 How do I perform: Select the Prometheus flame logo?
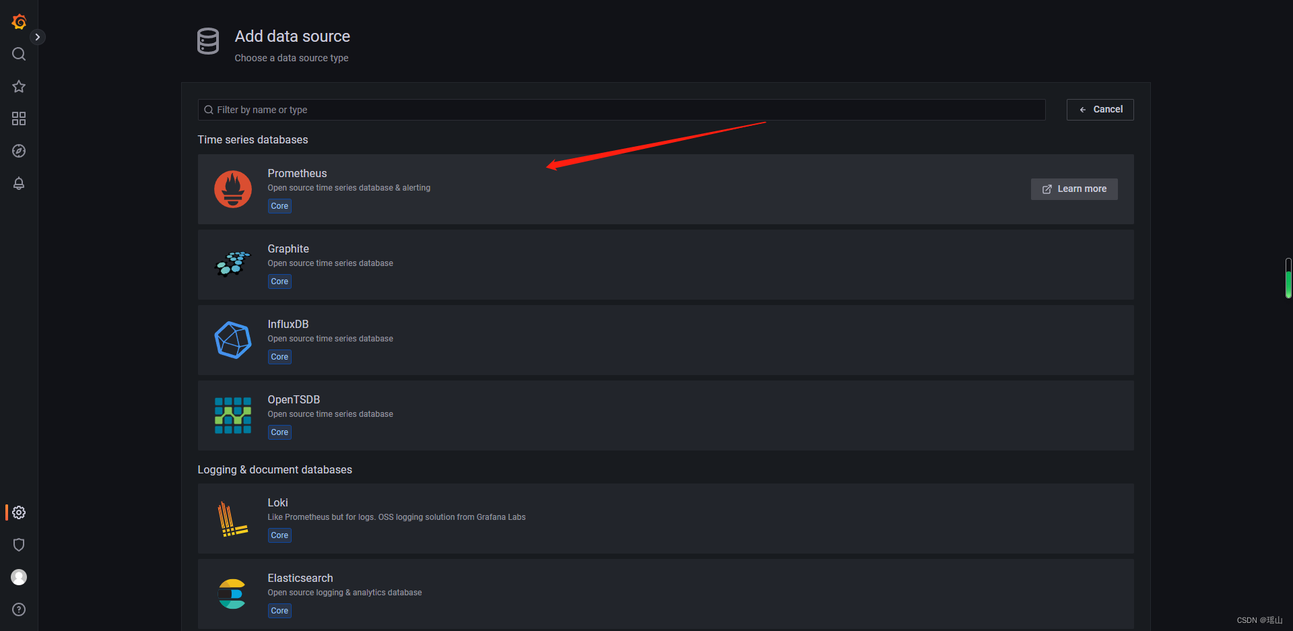pyautogui.click(x=233, y=189)
